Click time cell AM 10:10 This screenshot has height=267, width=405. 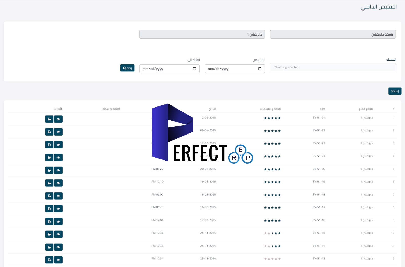tap(157, 182)
